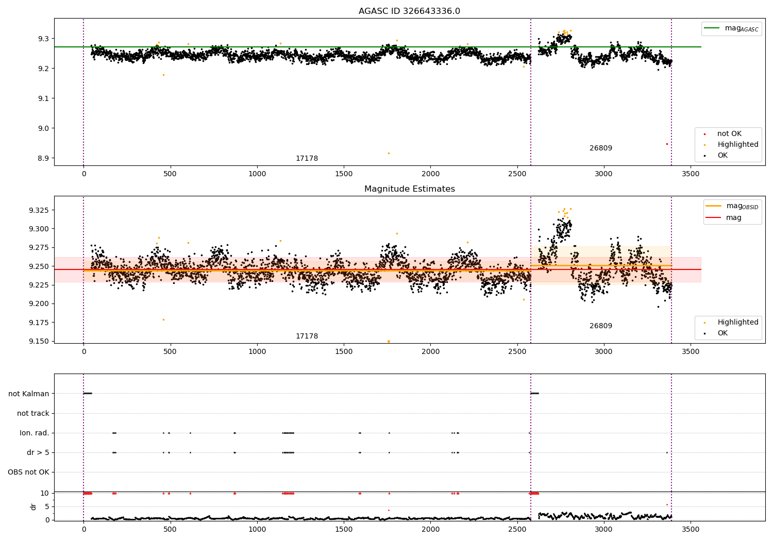Click the 'OBS not OK' axis label
Screen dimensions: 773x541
click(28, 472)
